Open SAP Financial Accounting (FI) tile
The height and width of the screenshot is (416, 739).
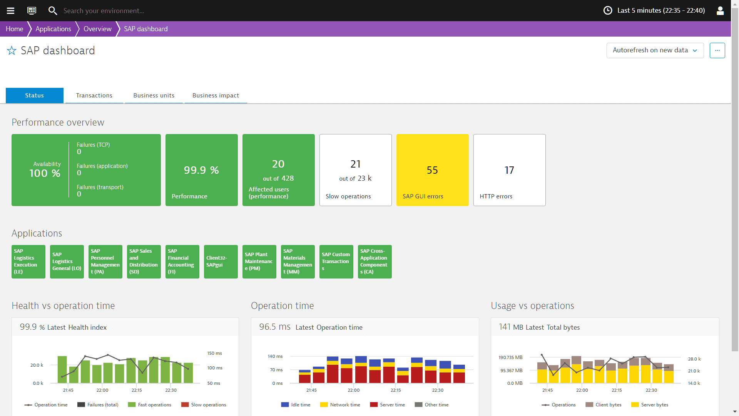pyautogui.click(x=182, y=262)
